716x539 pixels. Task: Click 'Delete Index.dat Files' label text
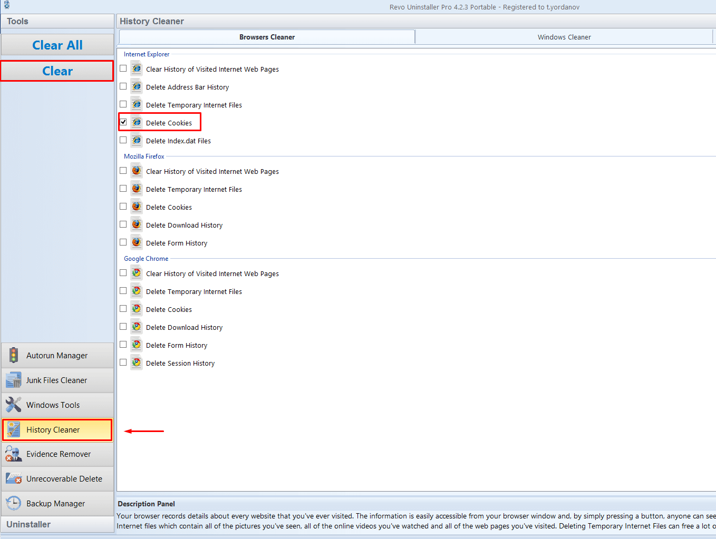178,141
